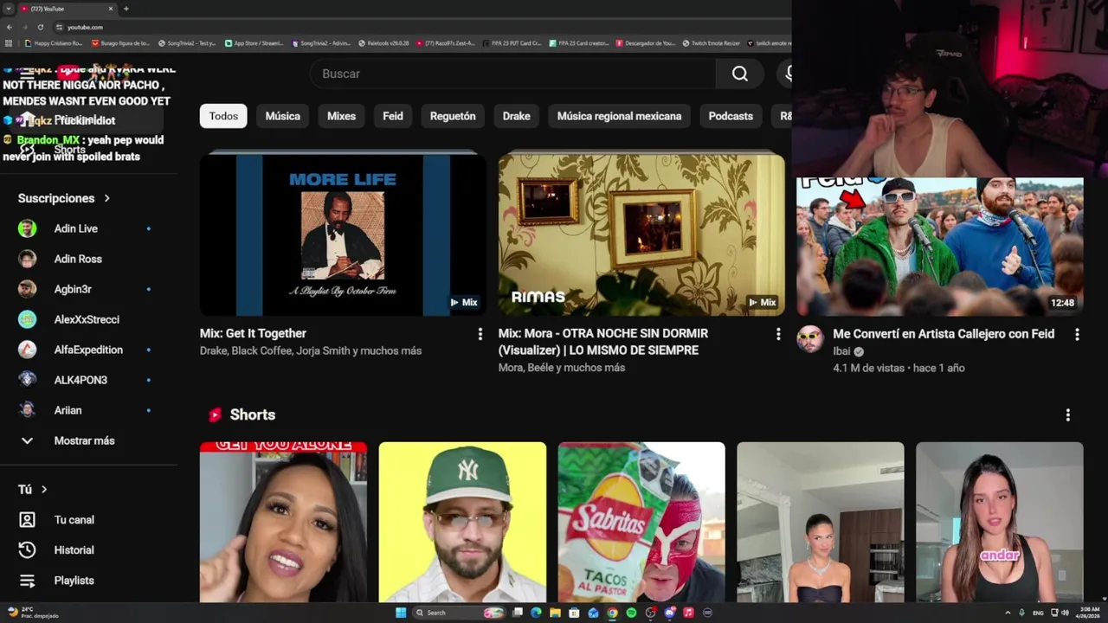This screenshot has height=623, width=1108.
Task: Open the Descargador de You... bookmark
Action: (645, 42)
